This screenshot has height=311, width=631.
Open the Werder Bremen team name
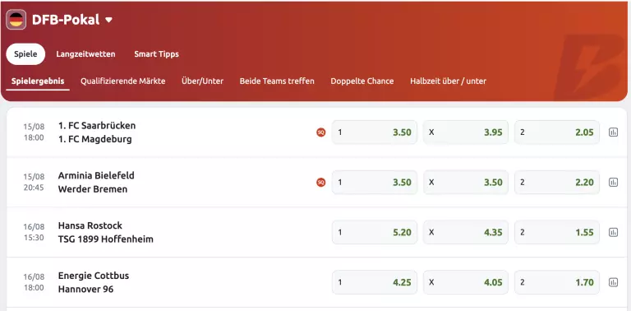[x=93, y=189]
